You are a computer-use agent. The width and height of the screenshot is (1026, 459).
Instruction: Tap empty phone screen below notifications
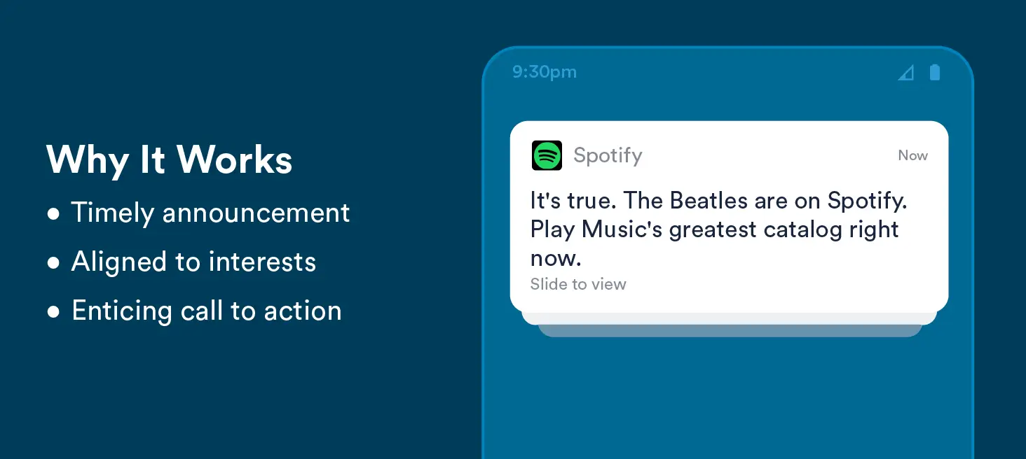coord(727,399)
